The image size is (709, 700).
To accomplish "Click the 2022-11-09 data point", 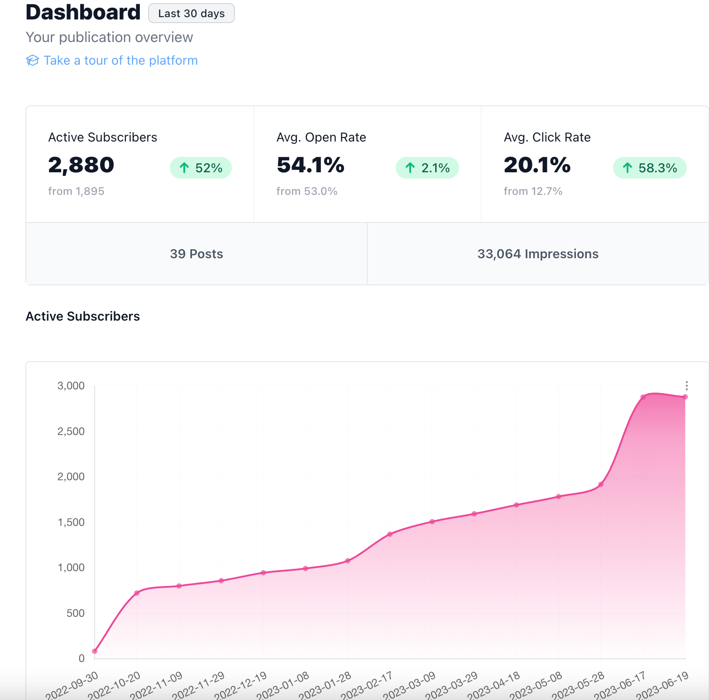I will tap(179, 586).
